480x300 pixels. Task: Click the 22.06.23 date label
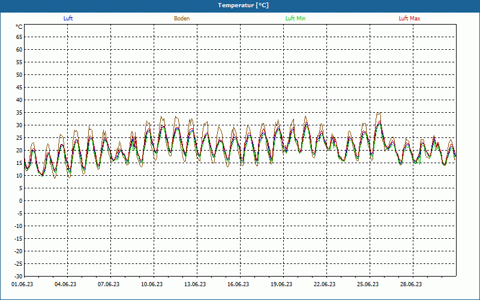point(325,284)
